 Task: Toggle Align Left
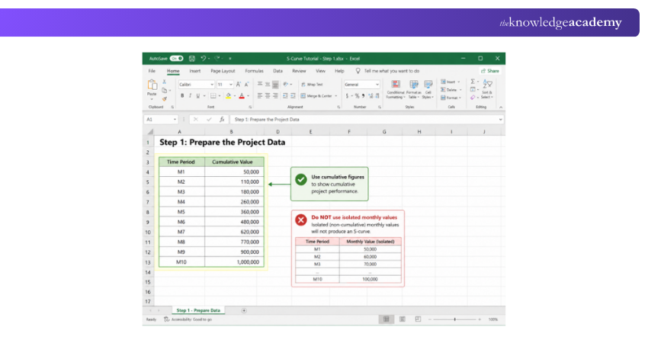click(260, 95)
